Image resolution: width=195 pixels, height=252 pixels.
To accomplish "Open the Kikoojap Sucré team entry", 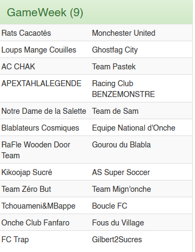I will (26, 172).
